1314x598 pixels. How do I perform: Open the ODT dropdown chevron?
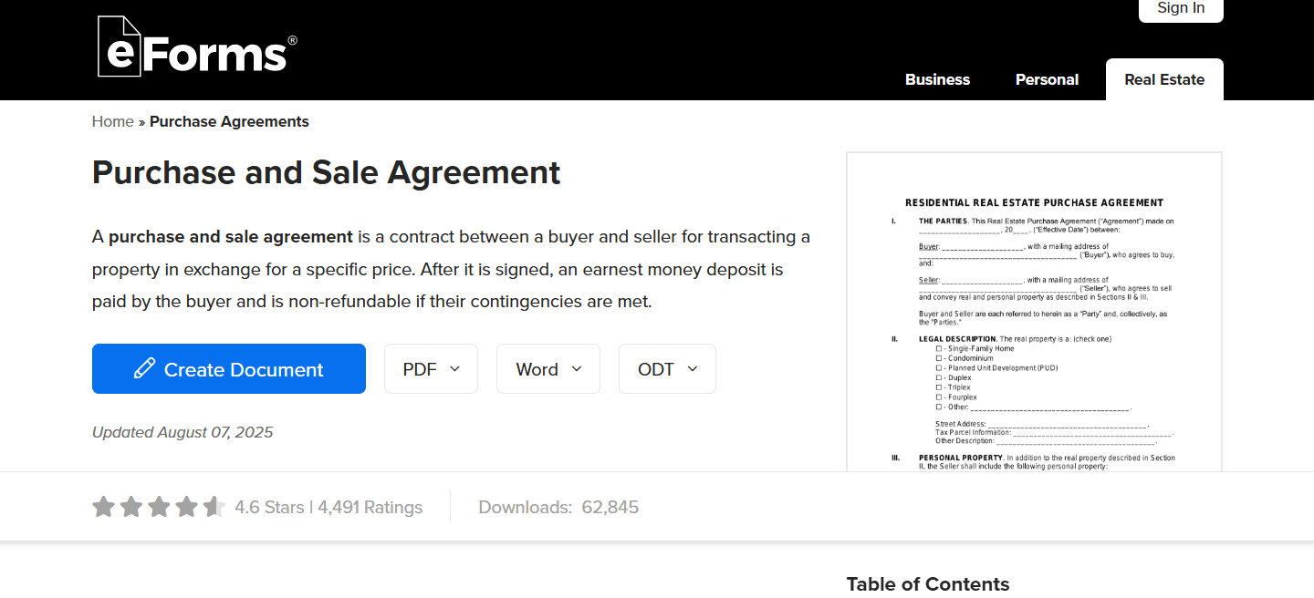click(693, 368)
